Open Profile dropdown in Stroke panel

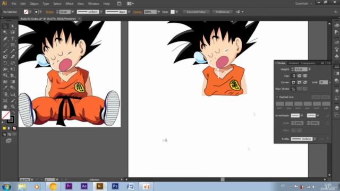314,139
